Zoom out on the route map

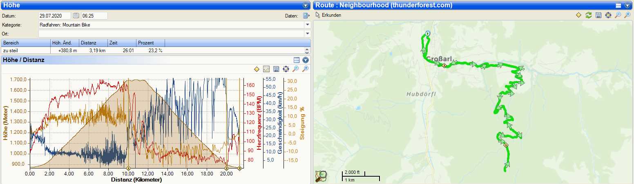(x=618, y=15)
